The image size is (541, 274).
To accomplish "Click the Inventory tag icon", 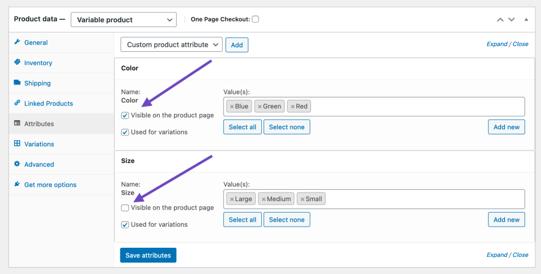I will pyautogui.click(x=17, y=63).
